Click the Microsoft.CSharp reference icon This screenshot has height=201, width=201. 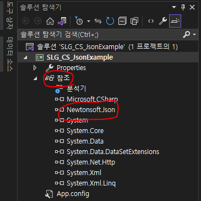(x=59, y=99)
